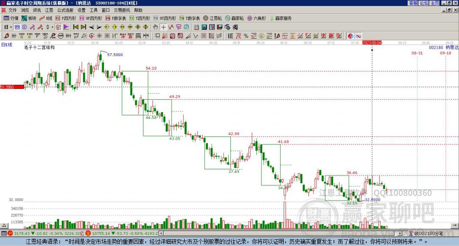Open the 行情 market quotes view
This screenshot has height=246, width=459.
click(11, 18)
